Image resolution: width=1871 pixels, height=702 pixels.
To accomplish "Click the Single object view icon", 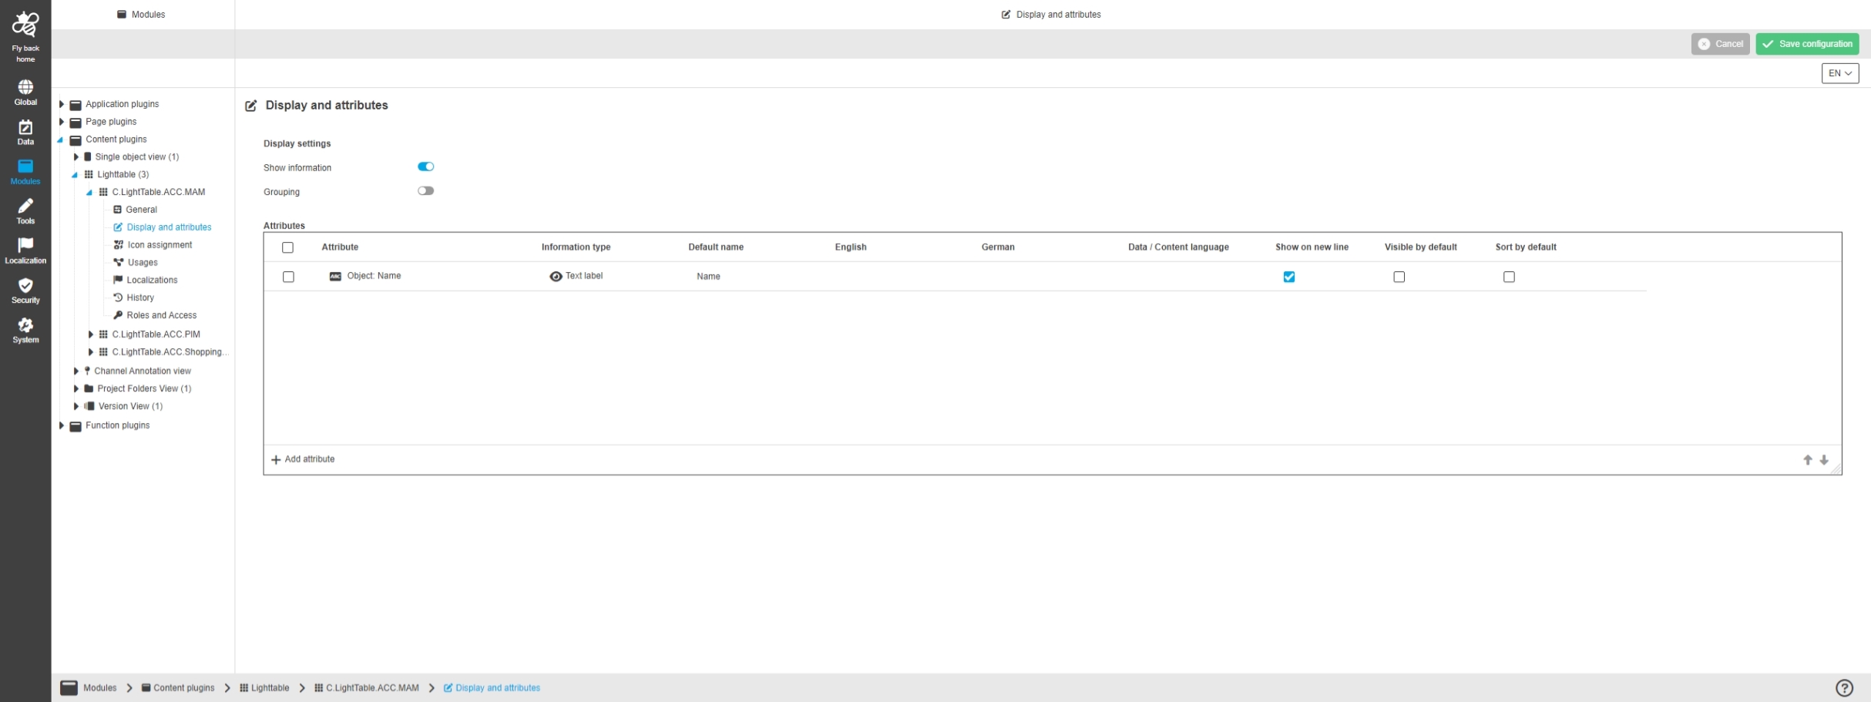I will coord(87,157).
